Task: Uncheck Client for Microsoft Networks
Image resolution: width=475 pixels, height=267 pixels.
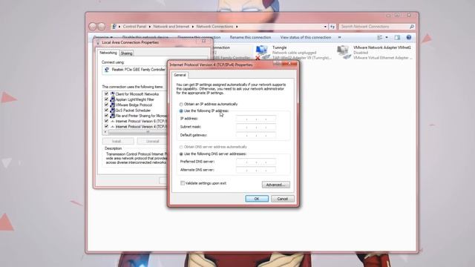Action: pos(106,94)
